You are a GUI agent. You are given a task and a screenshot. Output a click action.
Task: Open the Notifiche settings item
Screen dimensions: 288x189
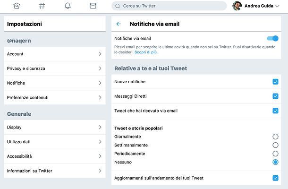coord(54,83)
